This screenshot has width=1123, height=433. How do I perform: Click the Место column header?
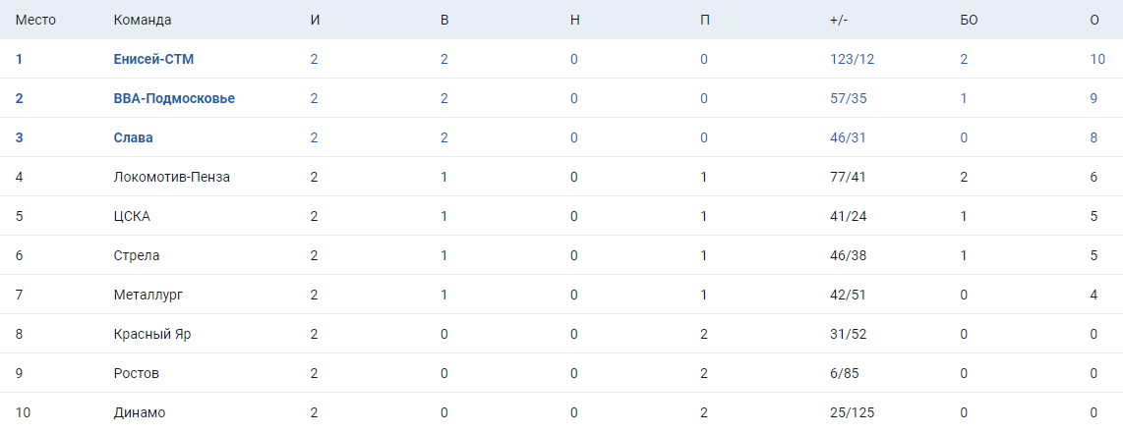(x=34, y=21)
